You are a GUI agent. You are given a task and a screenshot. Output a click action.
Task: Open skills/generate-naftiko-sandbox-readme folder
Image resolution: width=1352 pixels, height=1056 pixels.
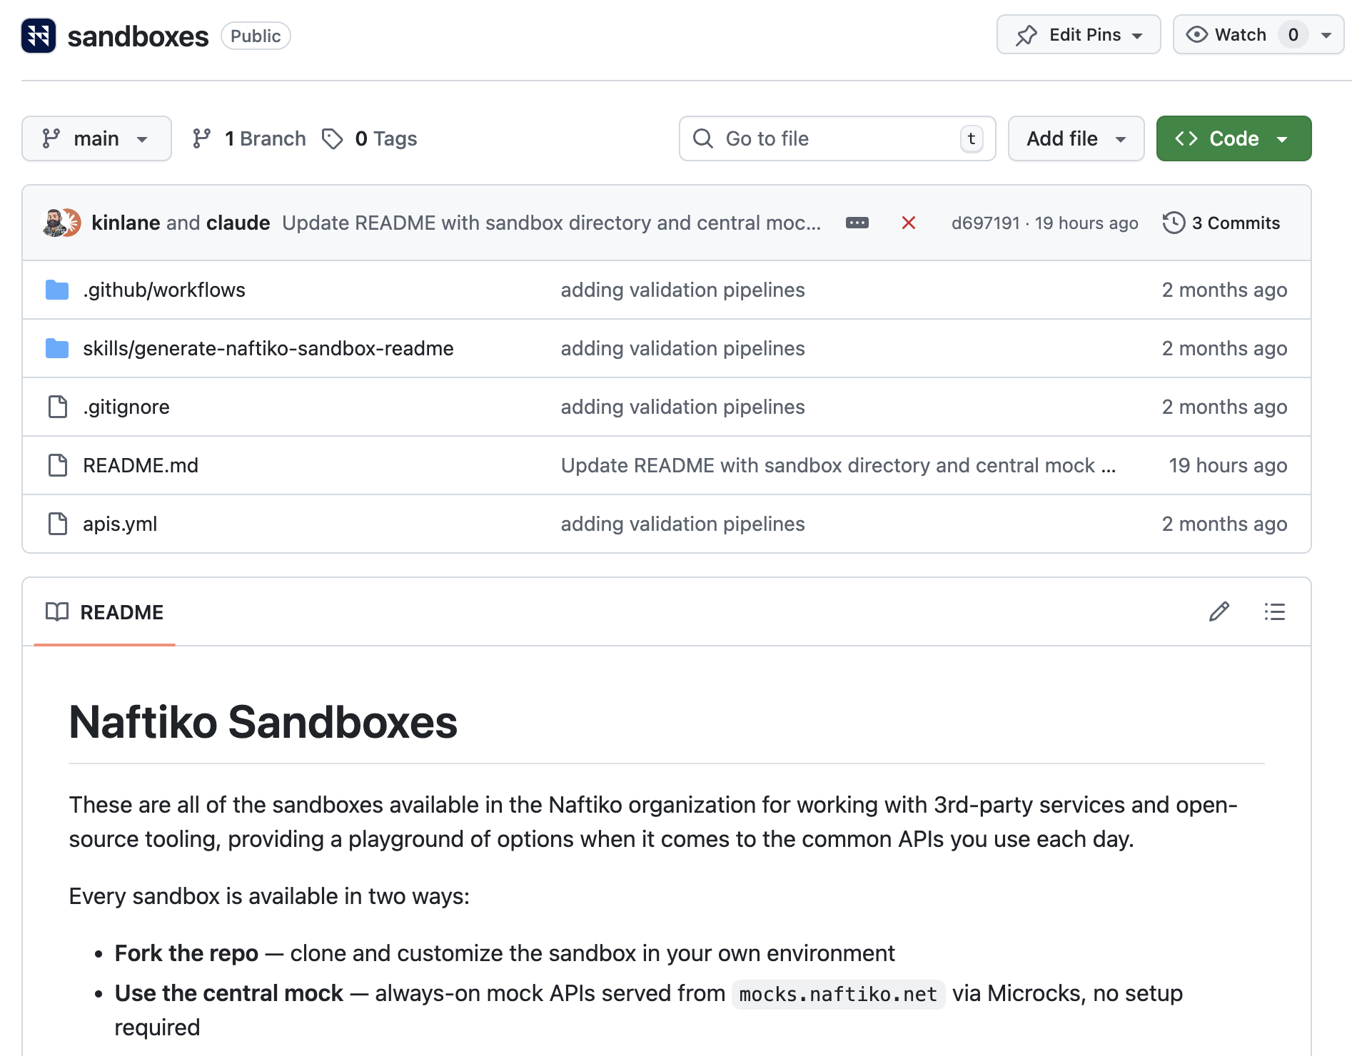pyautogui.click(x=268, y=348)
